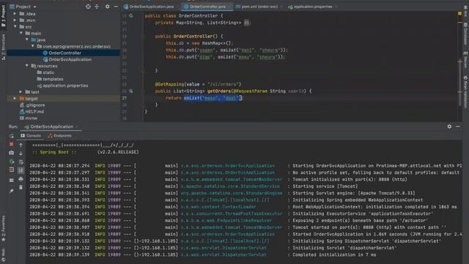Image resolution: width=469 pixels, height=264 pixels.
Task: Click the red Exit icon in the Run toolbar
Action: tap(12, 169)
